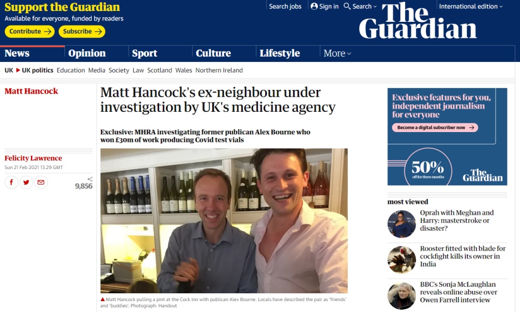520x312 pixels.
Task: Click the Subscribe button
Action: pos(82,32)
